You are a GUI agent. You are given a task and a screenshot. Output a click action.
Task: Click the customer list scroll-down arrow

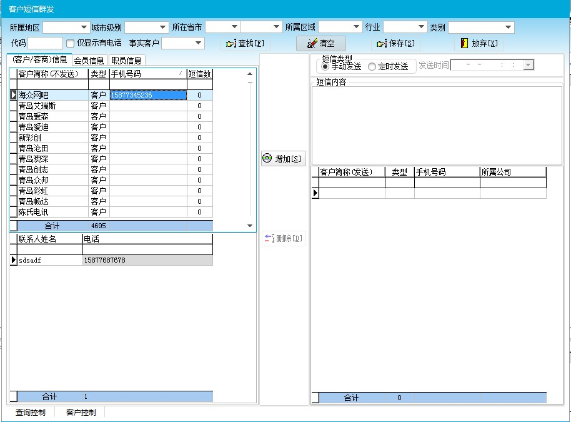250,226
